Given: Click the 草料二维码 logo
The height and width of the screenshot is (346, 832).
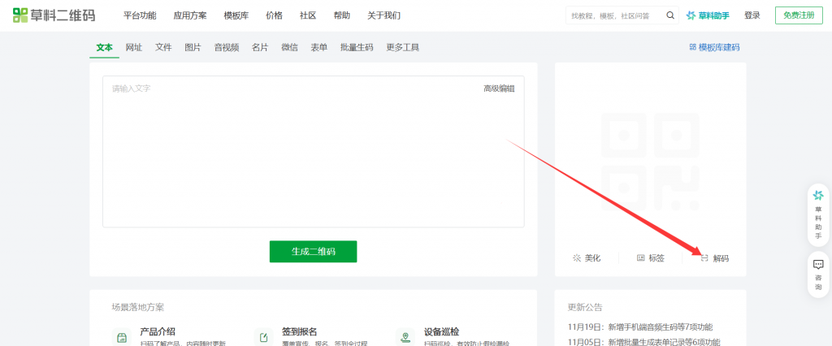Looking at the screenshot, I should tap(54, 15).
